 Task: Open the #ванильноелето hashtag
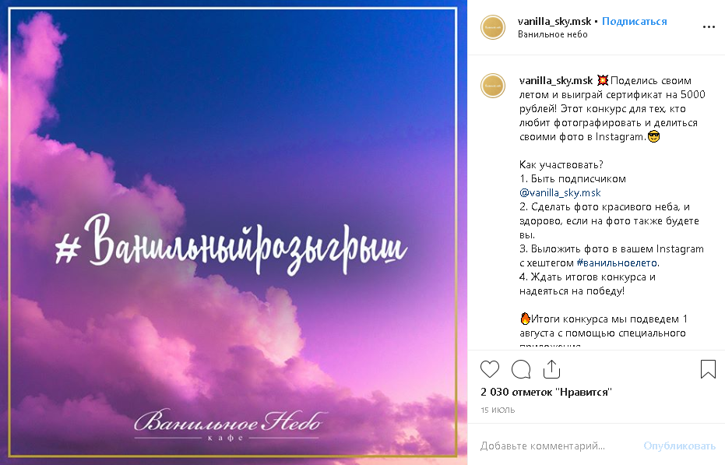tap(617, 262)
